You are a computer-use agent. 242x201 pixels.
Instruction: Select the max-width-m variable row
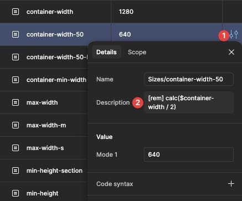44,125
